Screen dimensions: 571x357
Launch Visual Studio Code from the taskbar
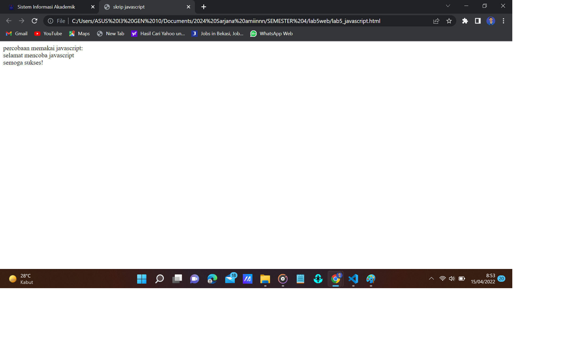tap(353, 279)
